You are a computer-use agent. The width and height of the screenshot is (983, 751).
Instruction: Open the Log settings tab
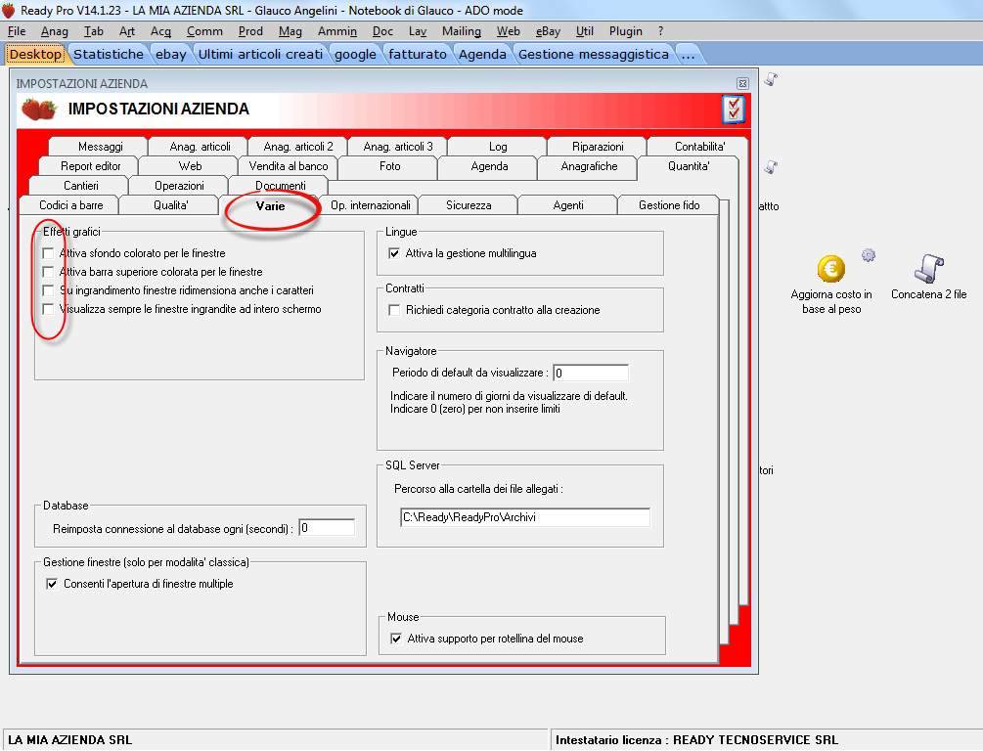coord(498,147)
